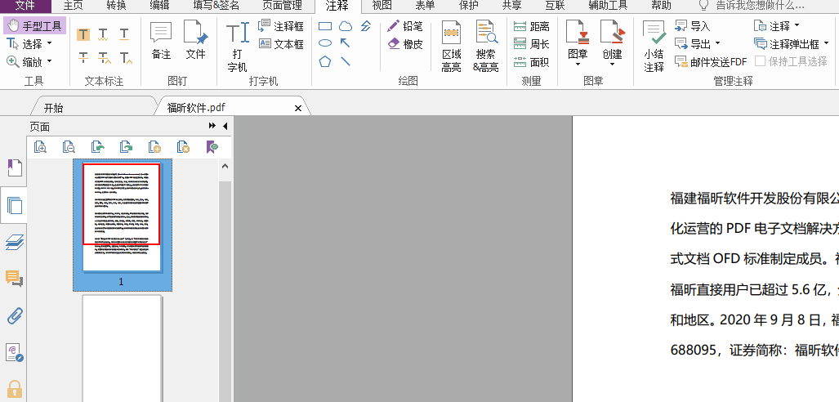Choose the rectangle drawing shape
This screenshot has width=839, height=402.
pyautogui.click(x=325, y=25)
